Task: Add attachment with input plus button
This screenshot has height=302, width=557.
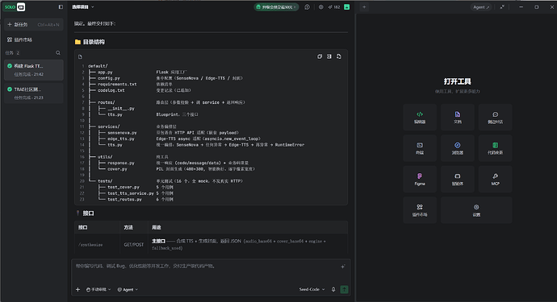Action: point(77,290)
